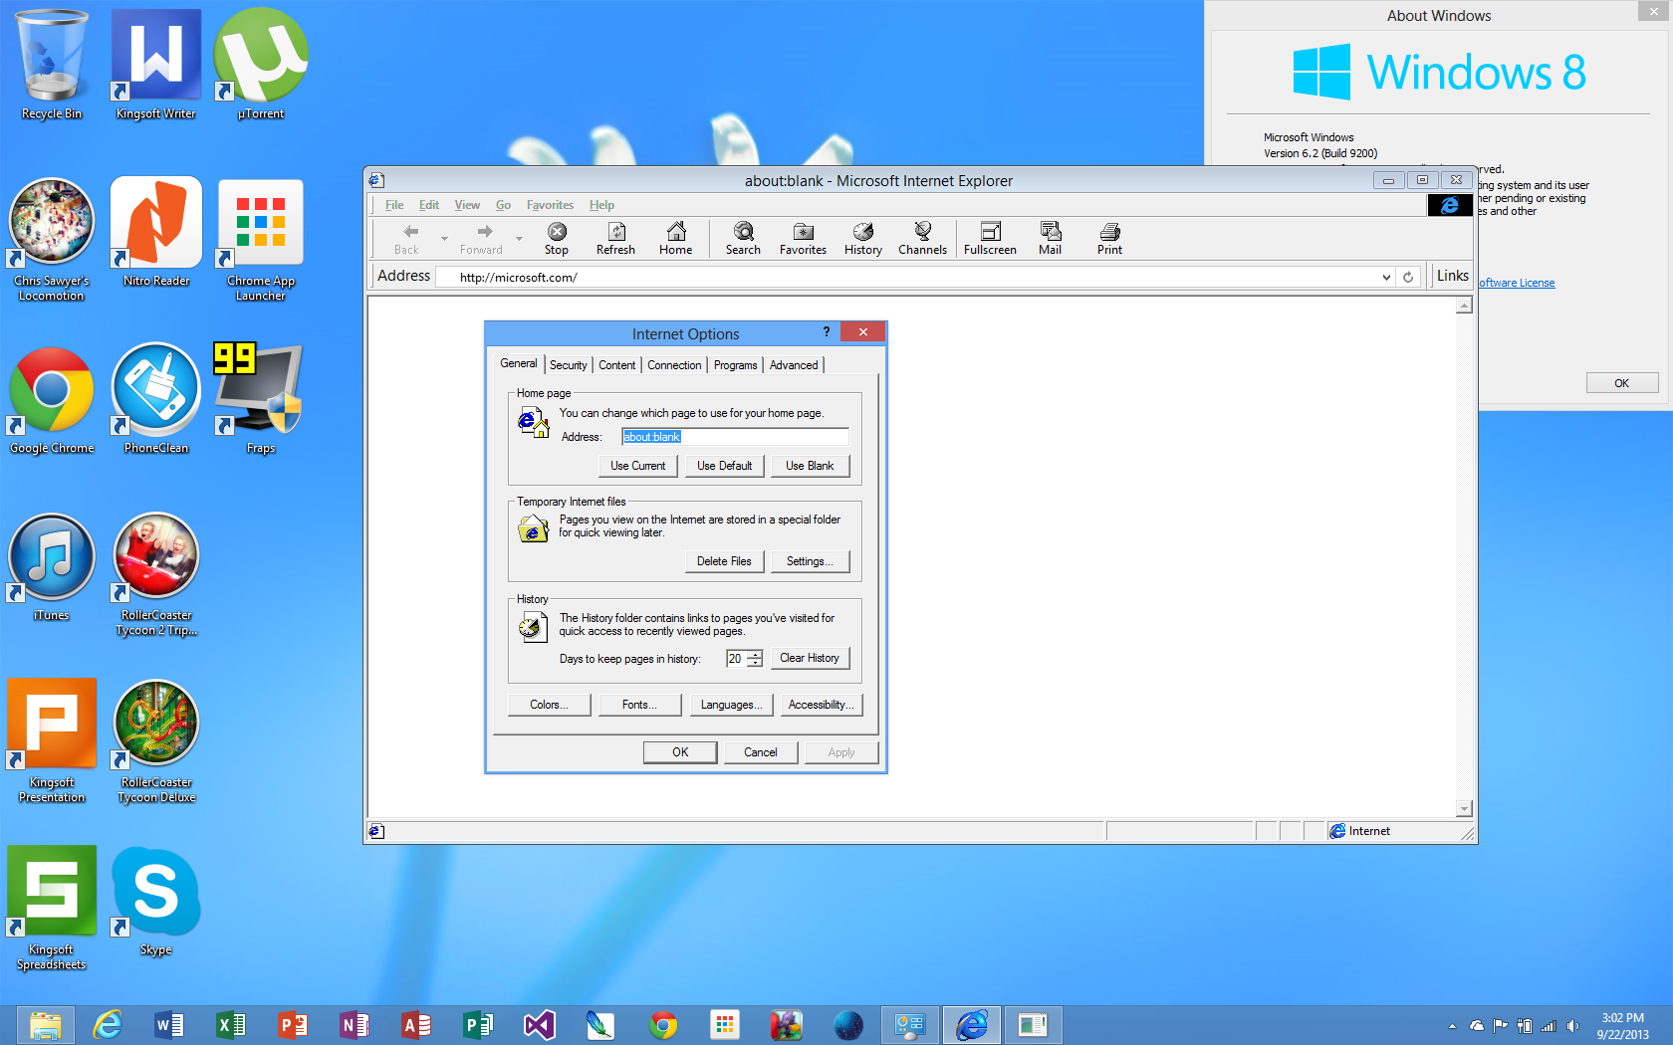Click the Print toolbar icon
This screenshot has width=1673, height=1045.
click(1109, 238)
